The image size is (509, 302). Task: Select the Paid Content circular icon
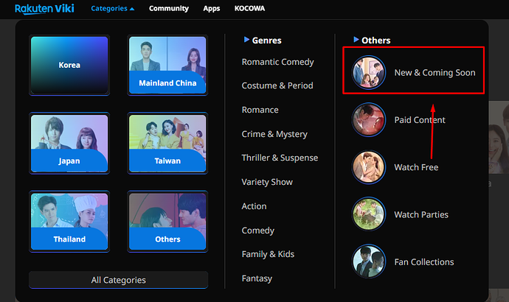coord(369,119)
